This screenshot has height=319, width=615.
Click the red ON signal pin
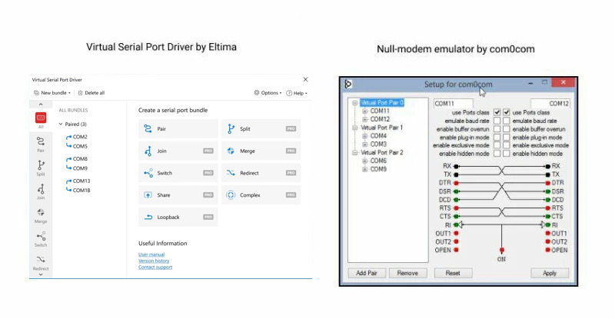pos(502,250)
